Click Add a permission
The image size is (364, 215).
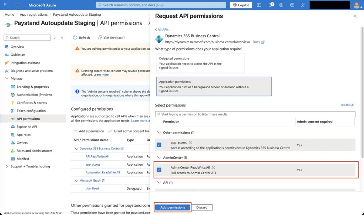coord(89,131)
